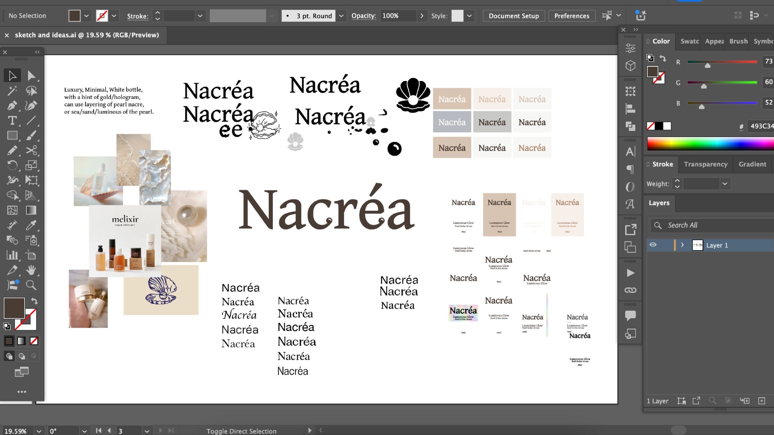The image size is (774, 435).
Task: Activate the Zoom tool
Action: pos(31,285)
